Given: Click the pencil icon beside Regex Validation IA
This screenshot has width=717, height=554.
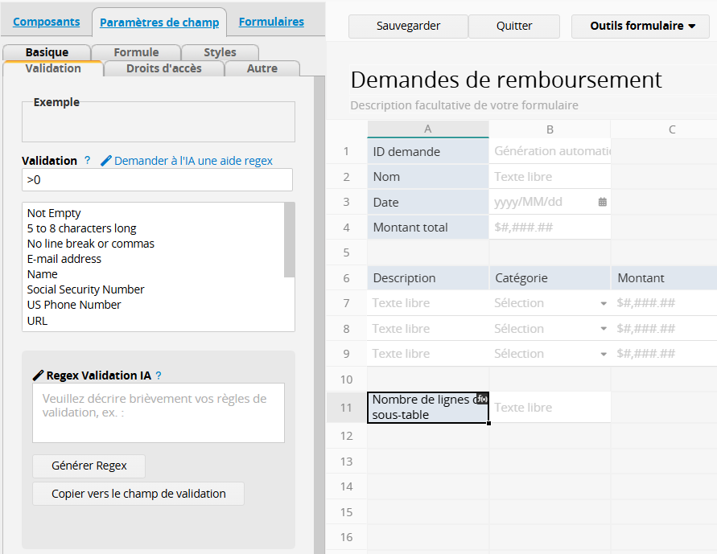Looking at the screenshot, I should pyautogui.click(x=38, y=375).
